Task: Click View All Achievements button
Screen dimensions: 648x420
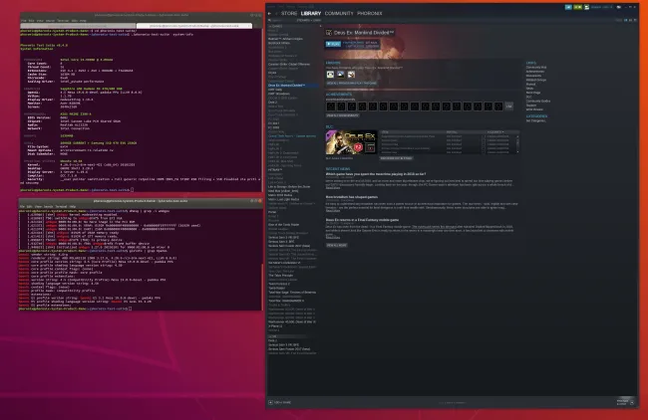Action: [343, 115]
